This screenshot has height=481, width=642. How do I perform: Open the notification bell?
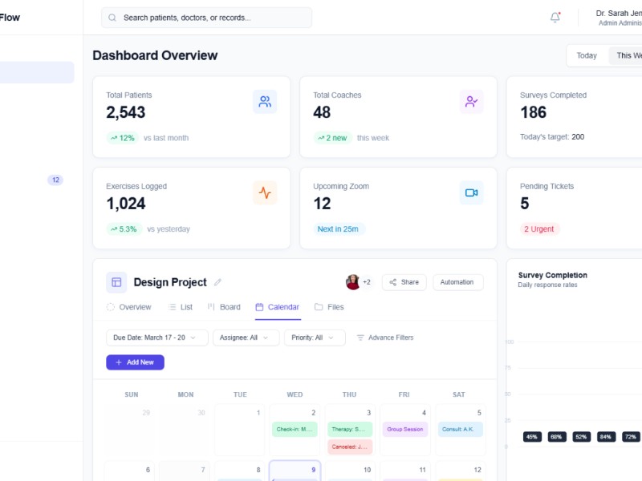click(555, 17)
